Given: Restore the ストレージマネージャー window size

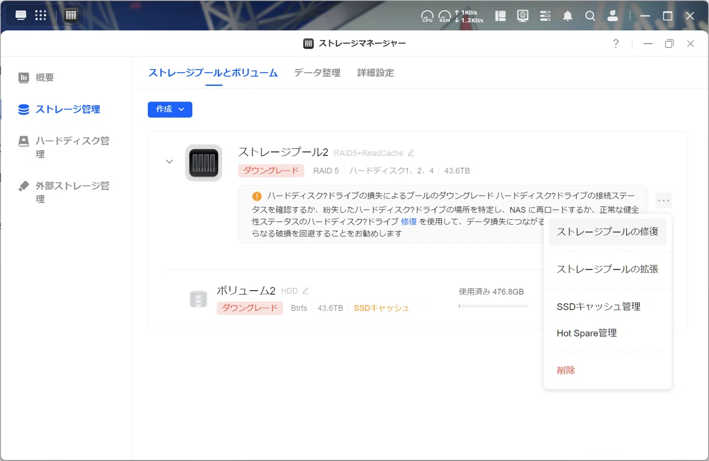Looking at the screenshot, I should pos(669,44).
